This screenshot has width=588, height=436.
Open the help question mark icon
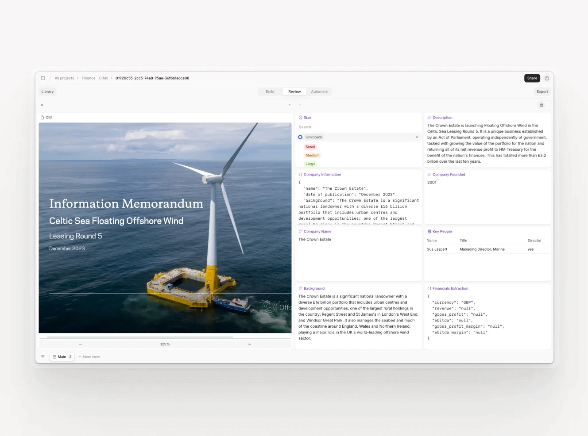(x=547, y=78)
